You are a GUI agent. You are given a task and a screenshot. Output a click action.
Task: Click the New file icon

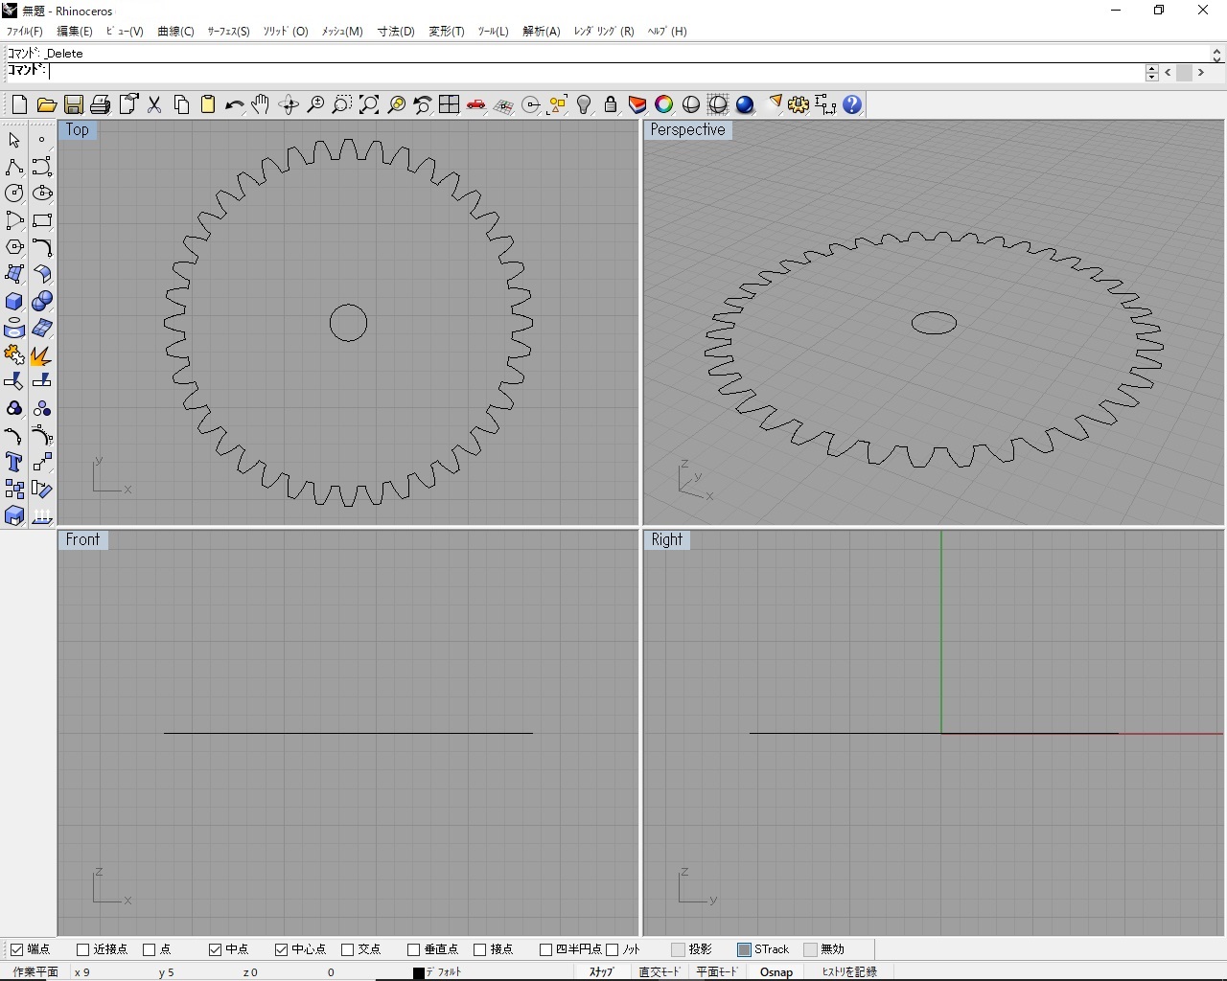(19, 104)
